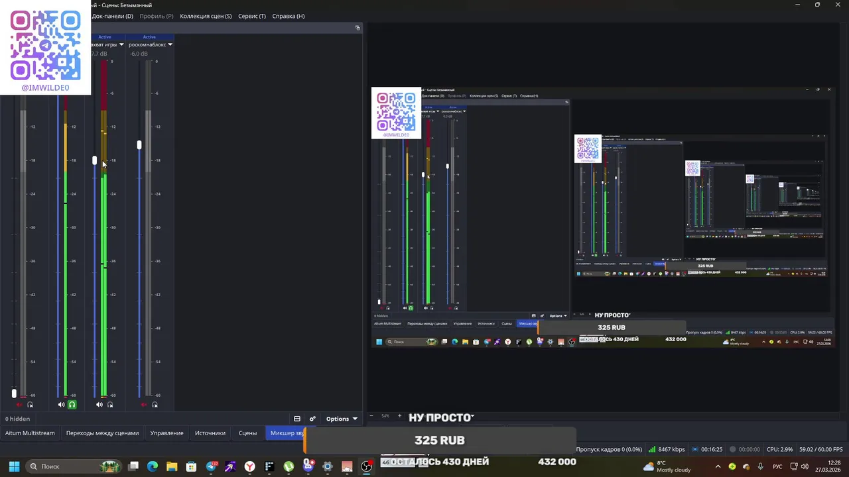Image resolution: width=849 pixels, height=477 pixels.
Task: Switch input language via РУС indicator
Action: pyautogui.click(x=777, y=466)
